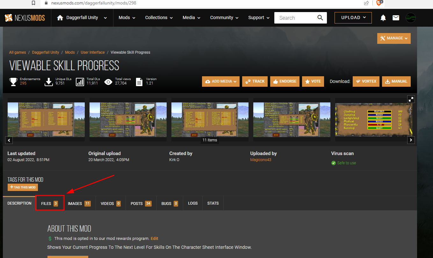The width and height of the screenshot is (433, 258).
Task: Click the version number 1.21
Action: pos(150,83)
